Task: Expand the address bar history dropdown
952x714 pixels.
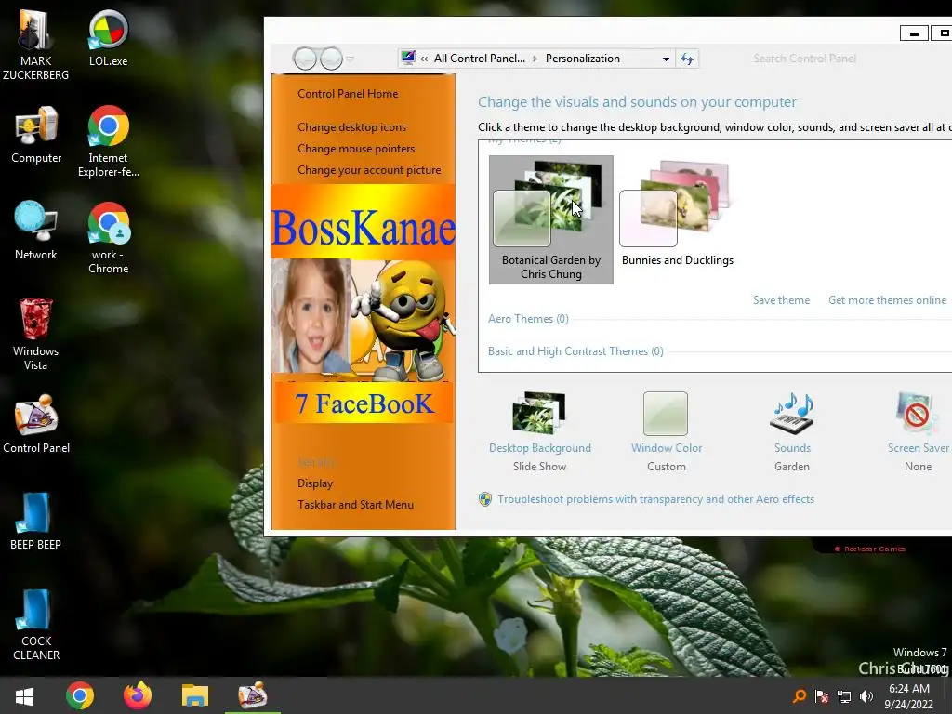Action: pos(666,59)
